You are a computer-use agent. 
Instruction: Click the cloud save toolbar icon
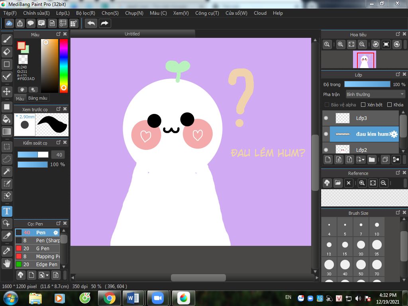(9, 24)
